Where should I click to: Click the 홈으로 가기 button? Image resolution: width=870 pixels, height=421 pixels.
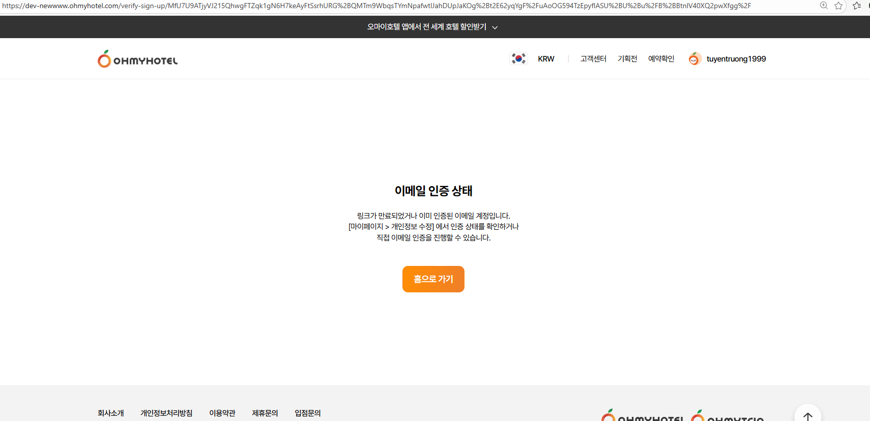pos(433,279)
